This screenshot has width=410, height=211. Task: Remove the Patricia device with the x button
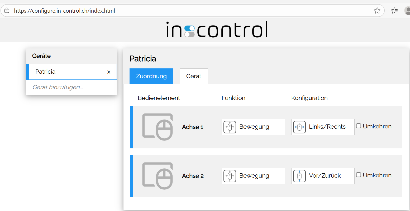pos(109,72)
